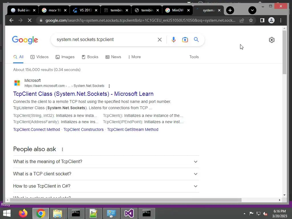
Task: Click the horizontal scrollbar thumb
Action: pyautogui.click(x=125, y=200)
